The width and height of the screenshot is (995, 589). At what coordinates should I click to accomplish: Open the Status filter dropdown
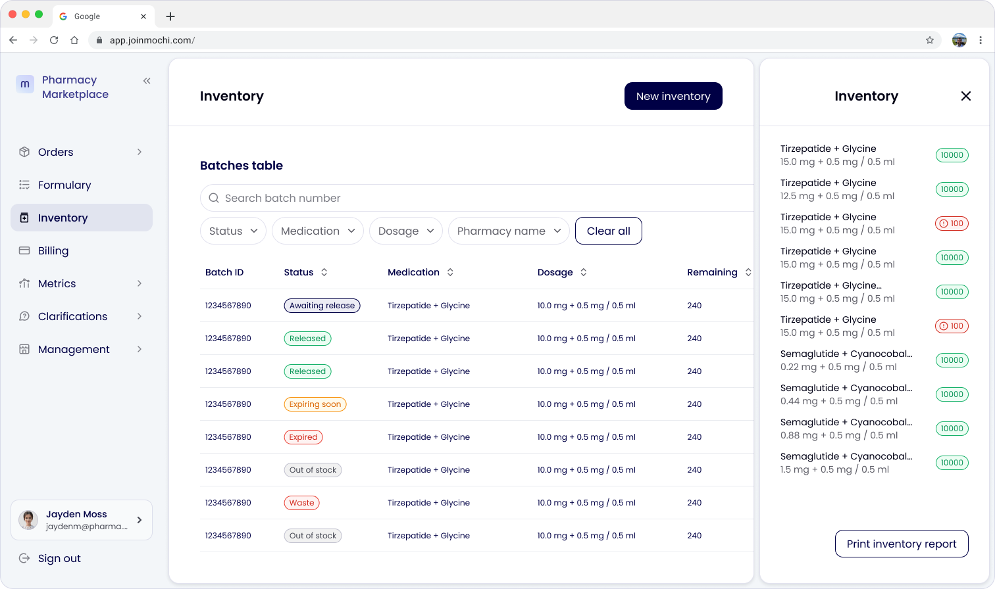tap(233, 231)
